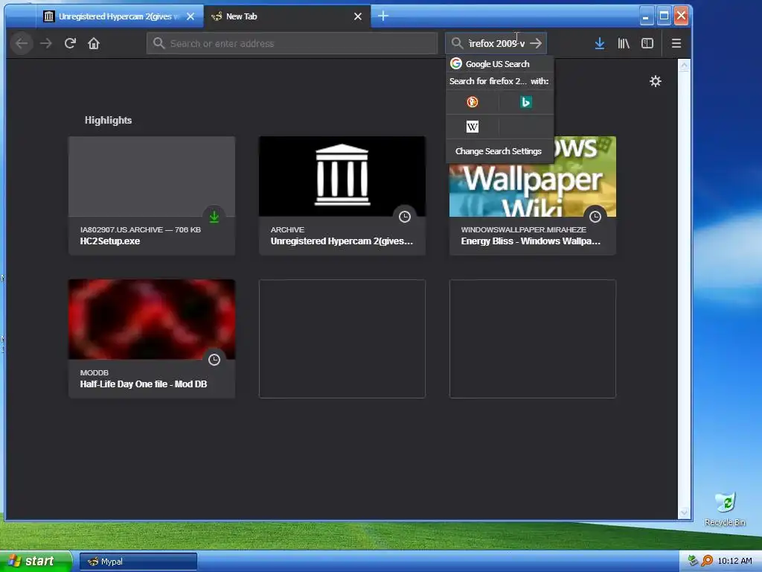The width and height of the screenshot is (762, 572).
Task: Open Recycle Bin on desktop
Action: (x=725, y=509)
